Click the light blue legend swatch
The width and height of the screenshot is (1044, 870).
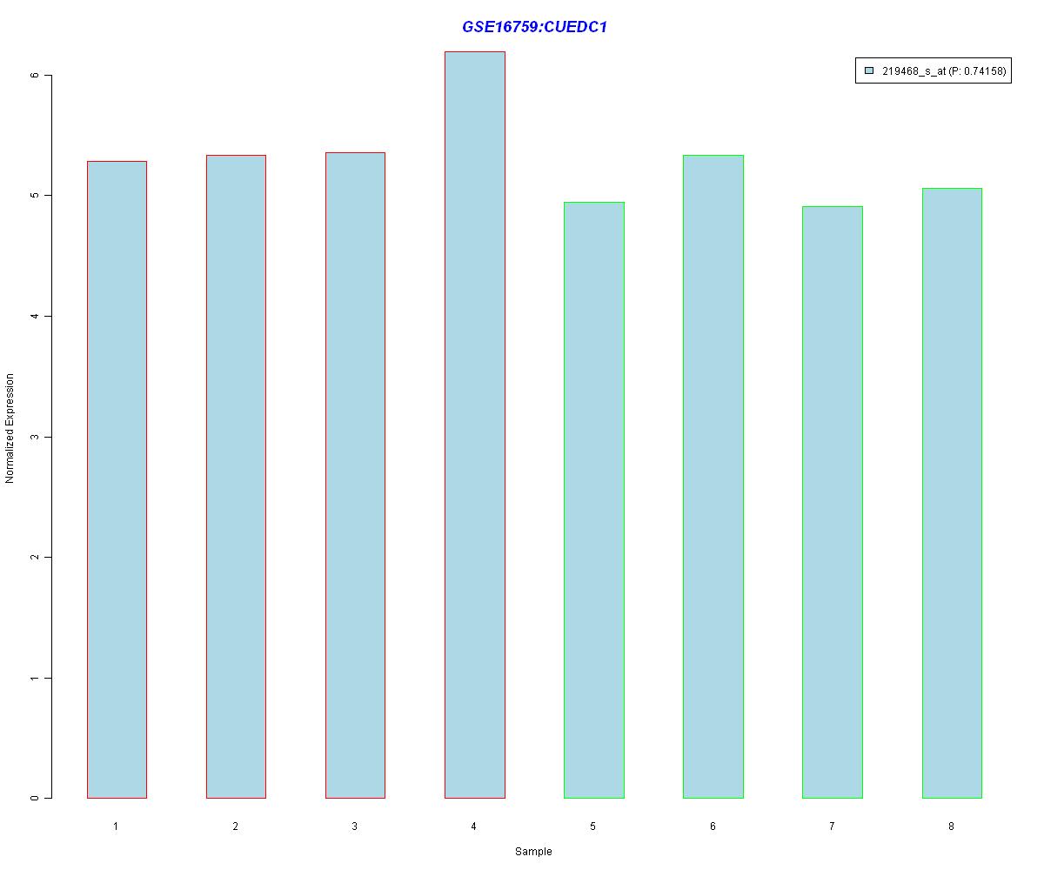[868, 71]
